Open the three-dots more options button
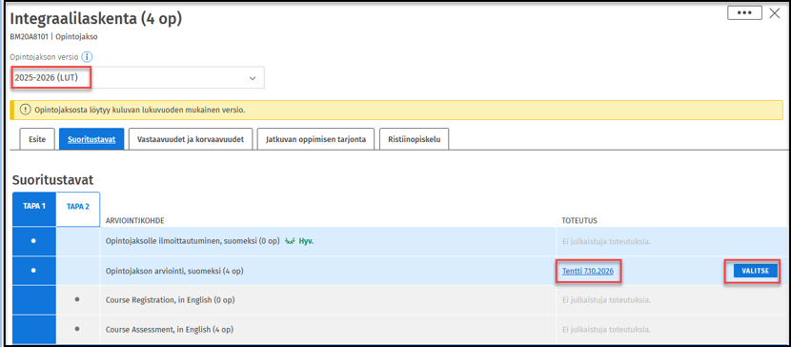Screen dimensions: 791x347 coord(744,13)
